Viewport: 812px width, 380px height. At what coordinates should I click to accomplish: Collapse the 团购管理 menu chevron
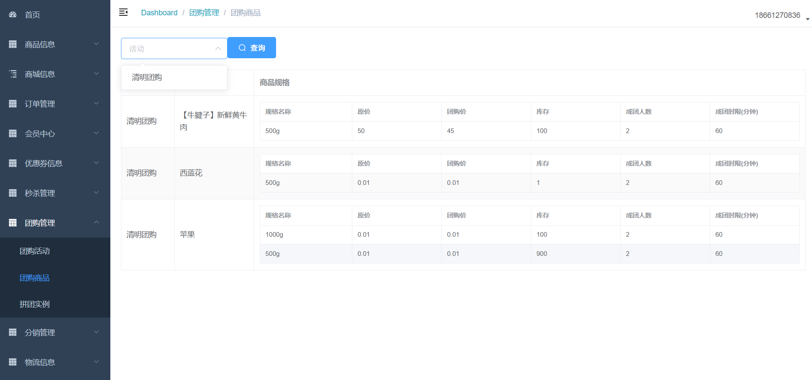coord(96,222)
